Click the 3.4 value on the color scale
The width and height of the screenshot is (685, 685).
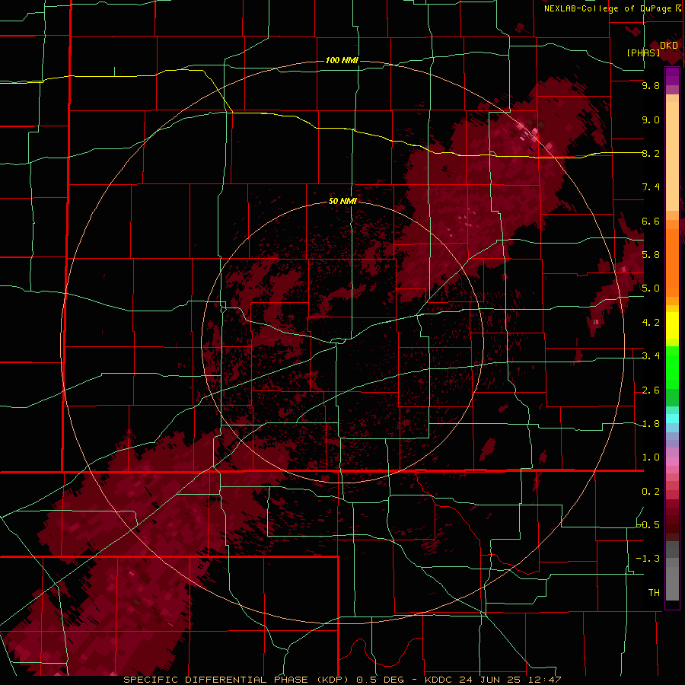(x=651, y=356)
